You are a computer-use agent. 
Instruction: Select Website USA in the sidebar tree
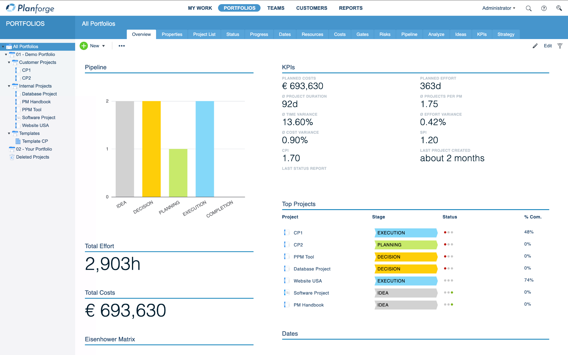tap(35, 125)
